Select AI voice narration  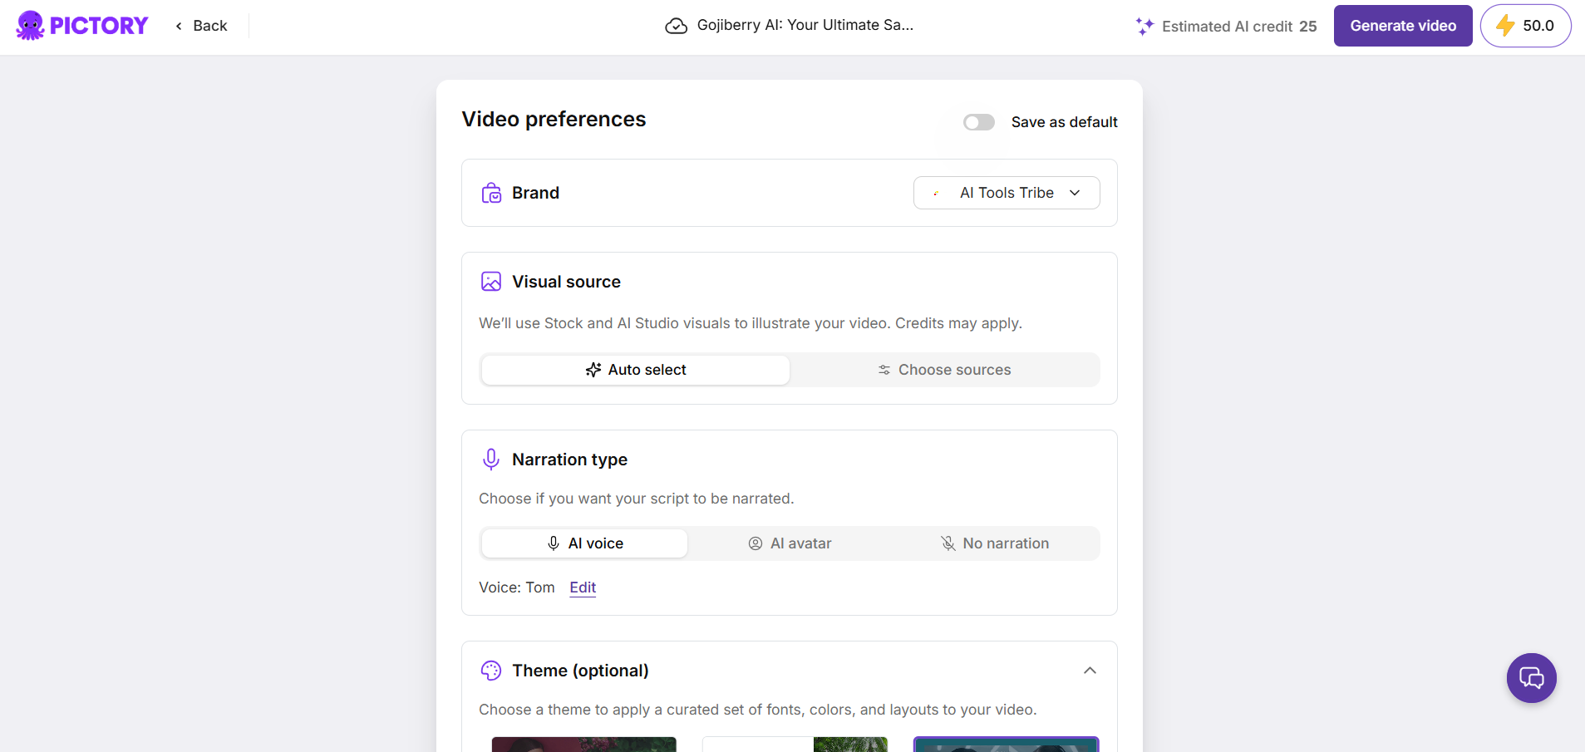pos(585,543)
